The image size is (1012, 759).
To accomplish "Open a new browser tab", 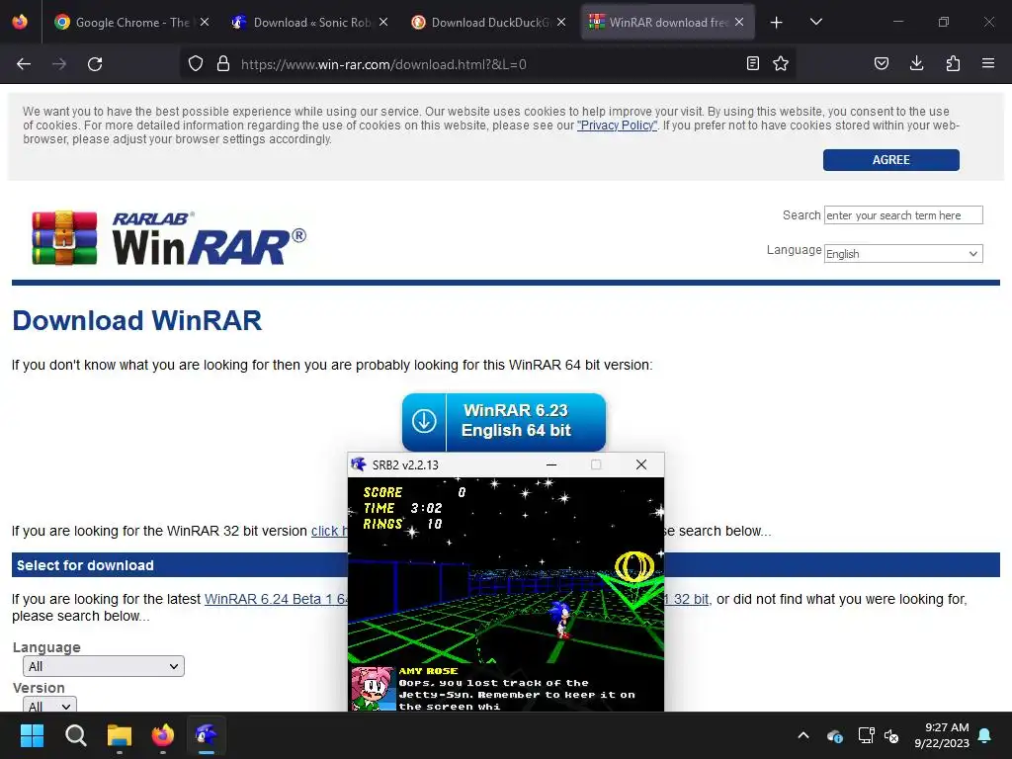I will coord(777,23).
